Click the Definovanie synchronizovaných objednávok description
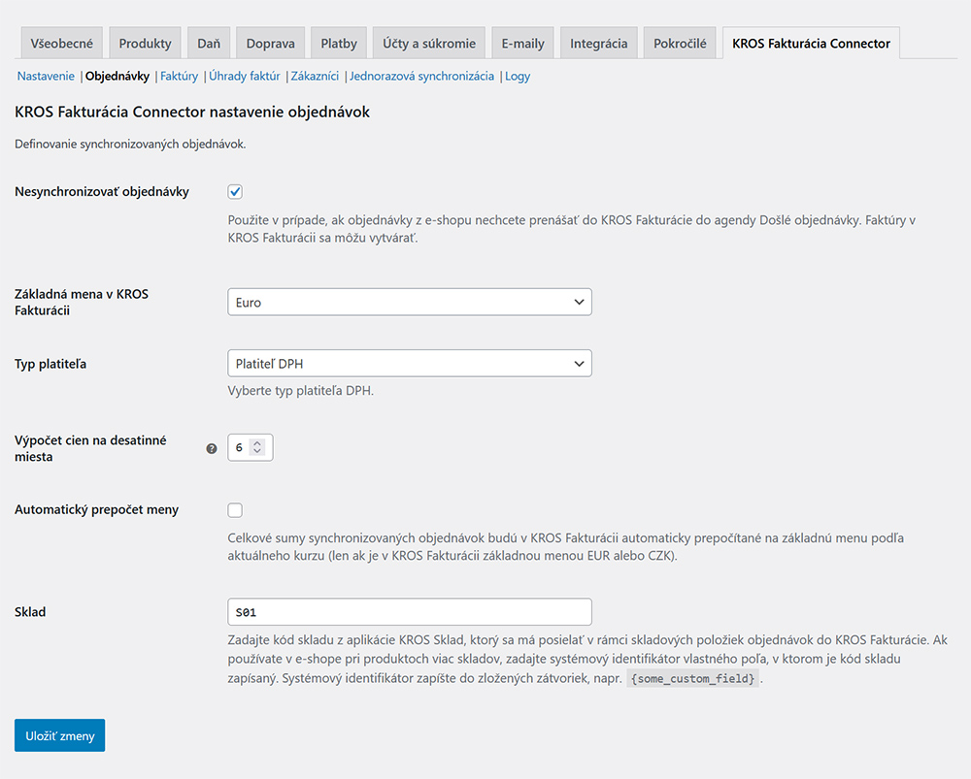 130,145
